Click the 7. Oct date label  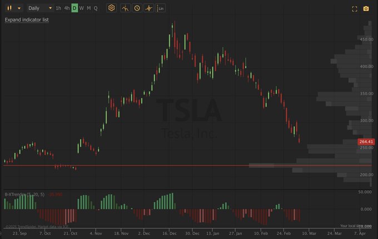[45, 233]
